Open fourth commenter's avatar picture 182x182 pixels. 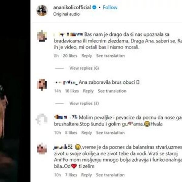coord(42,148)
